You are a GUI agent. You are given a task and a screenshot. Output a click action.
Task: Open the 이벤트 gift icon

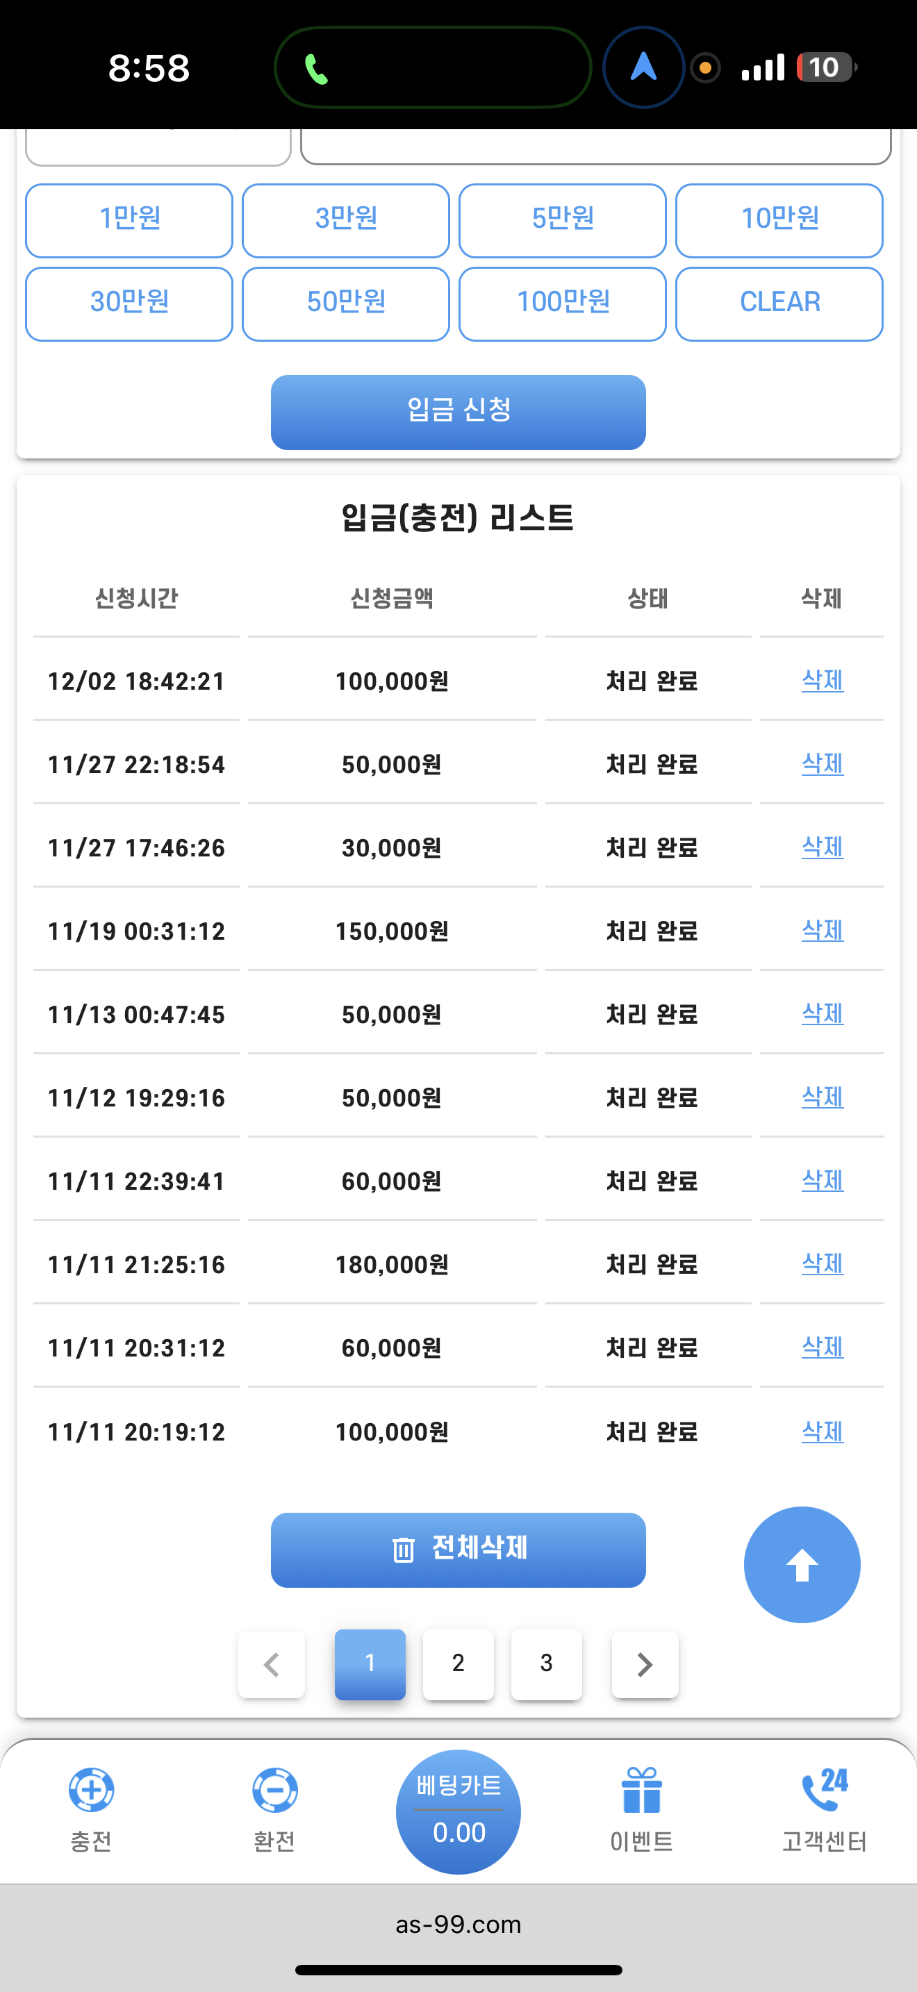click(x=641, y=1789)
